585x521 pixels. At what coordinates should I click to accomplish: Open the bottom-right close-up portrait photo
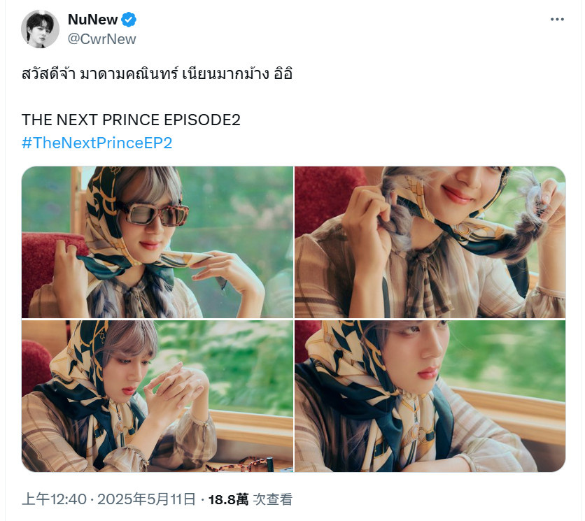430,396
